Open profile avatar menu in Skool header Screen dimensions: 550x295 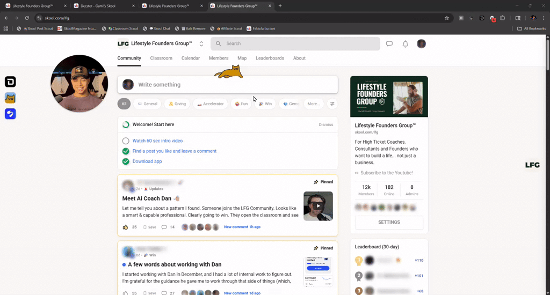pyautogui.click(x=421, y=44)
